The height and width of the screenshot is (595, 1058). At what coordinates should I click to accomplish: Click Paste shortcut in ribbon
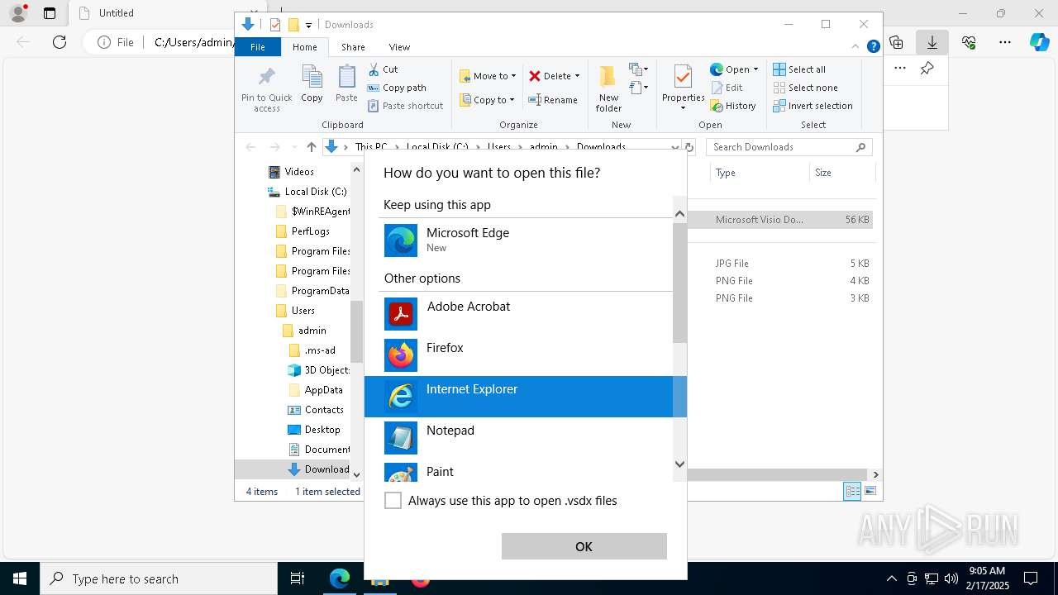405,106
